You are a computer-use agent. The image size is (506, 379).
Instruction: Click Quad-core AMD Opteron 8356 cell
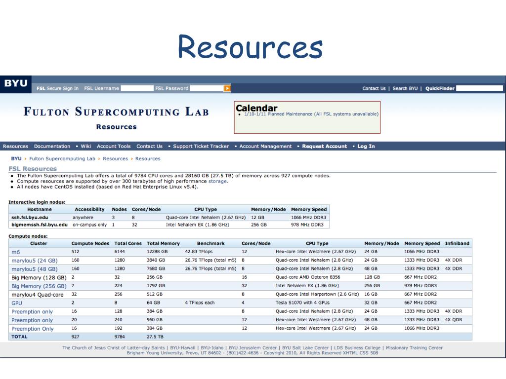coord(308,277)
